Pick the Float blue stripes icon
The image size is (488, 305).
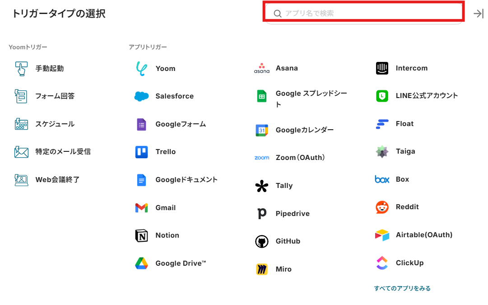click(x=382, y=124)
